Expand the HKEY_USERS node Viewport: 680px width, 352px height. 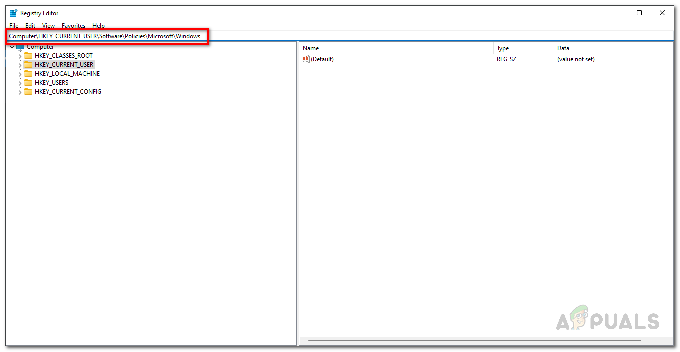(x=20, y=83)
